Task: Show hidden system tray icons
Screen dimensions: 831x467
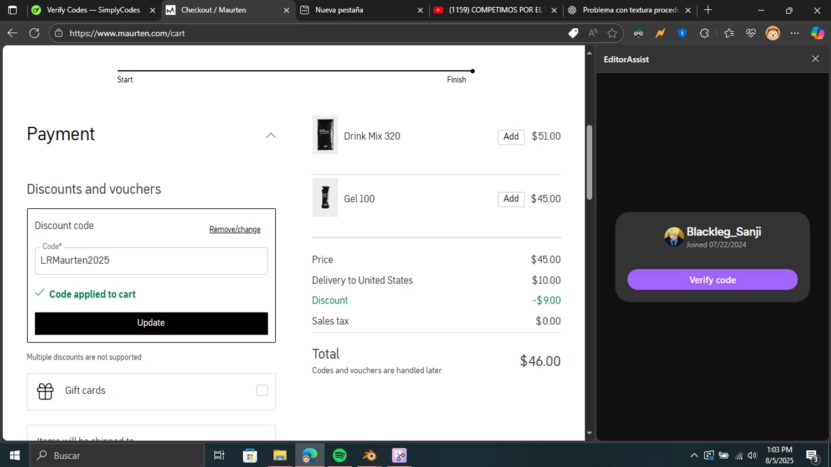Action: tap(694, 455)
